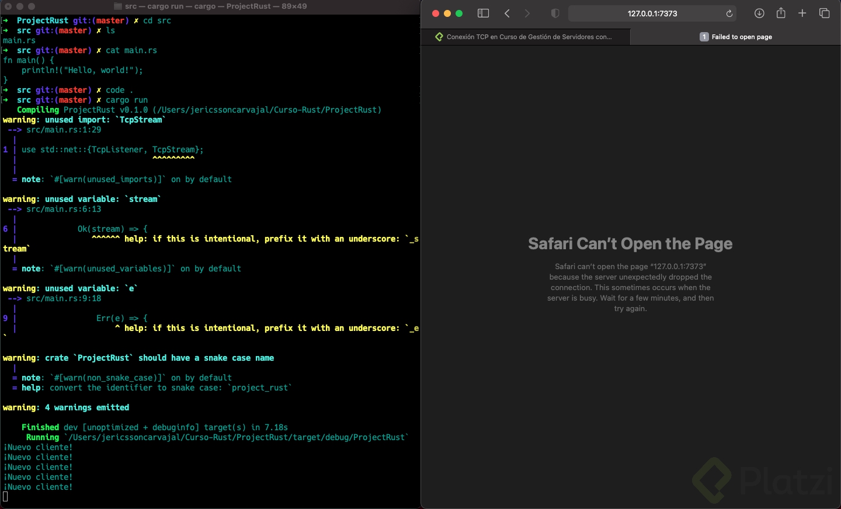This screenshot has width=841, height=509.
Task: Show the Downloads list
Action: [x=759, y=13]
